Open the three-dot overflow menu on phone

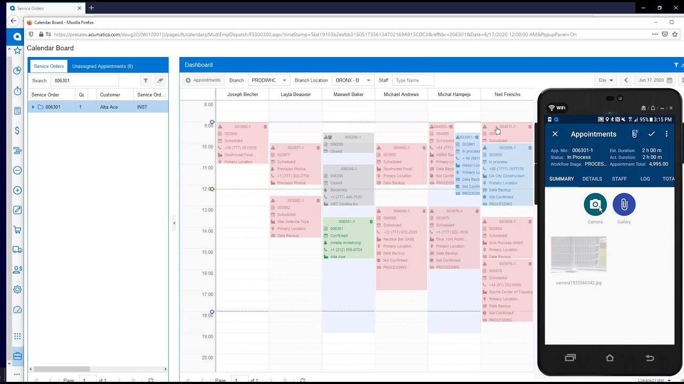tap(666, 134)
